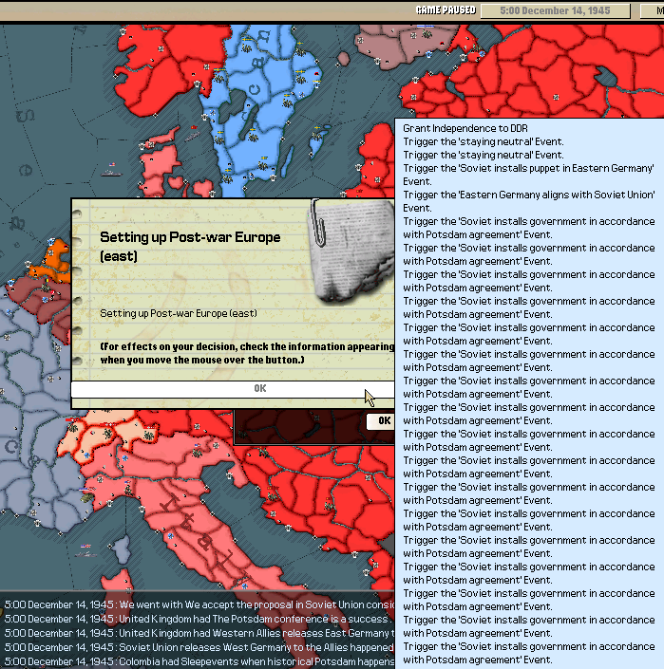Select the naval fleet icon west of Denmark
This screenshot has width=664, height=669.
coord(111,171)
